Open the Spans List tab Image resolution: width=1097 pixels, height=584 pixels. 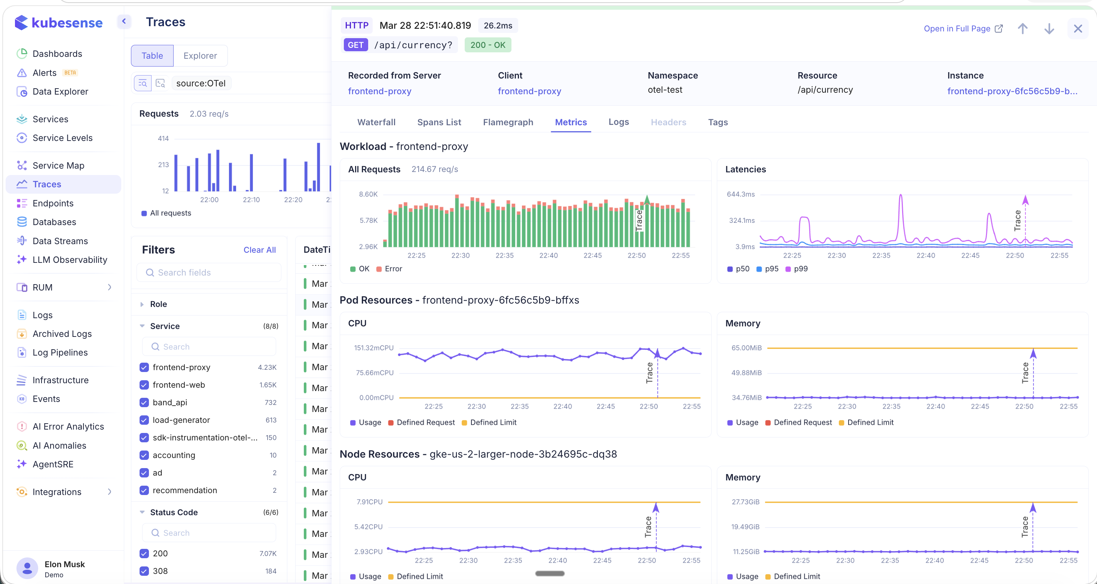point(439,122)
